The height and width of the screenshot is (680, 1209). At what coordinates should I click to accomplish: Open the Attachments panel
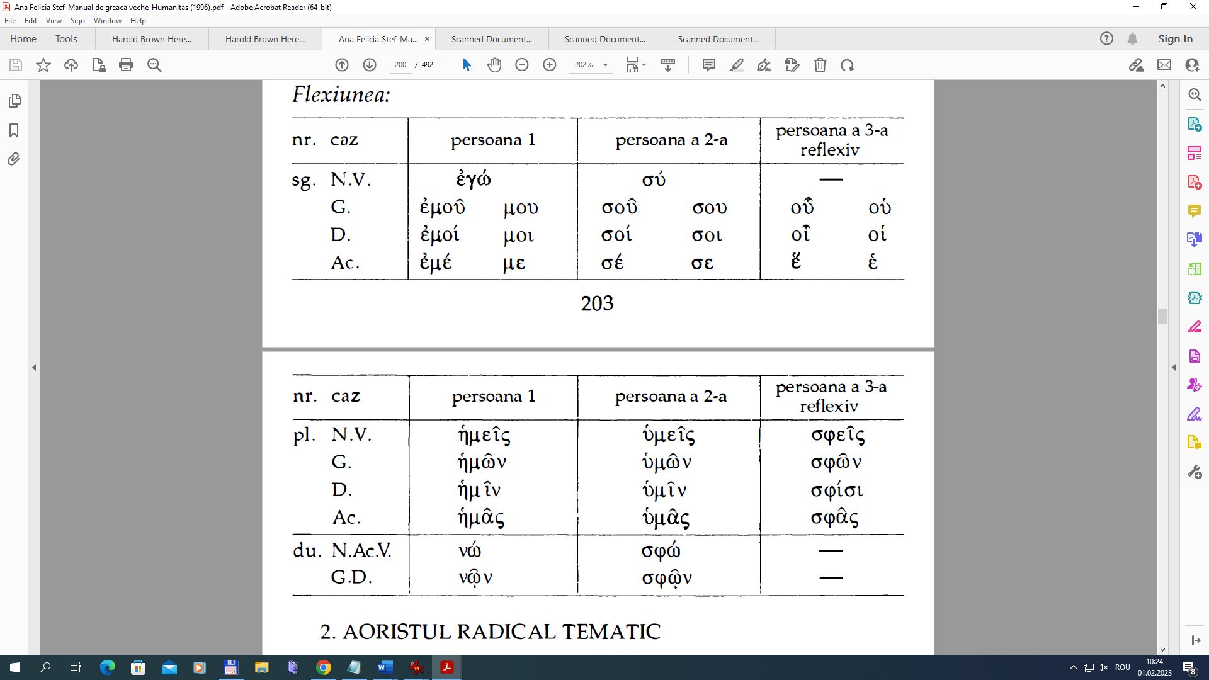tap(14, 159)
